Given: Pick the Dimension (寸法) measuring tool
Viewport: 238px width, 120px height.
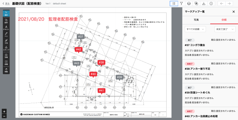Looking at the screenshot, I should click(x=6, y=41).
